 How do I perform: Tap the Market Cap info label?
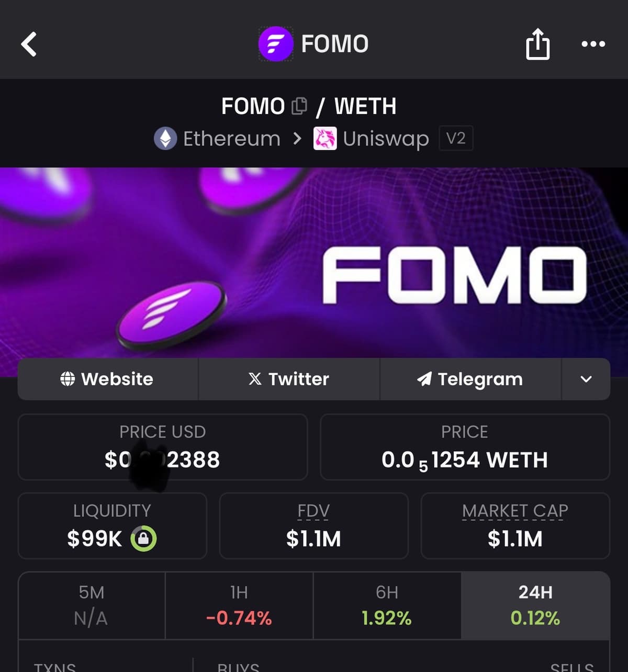[515, 511]
